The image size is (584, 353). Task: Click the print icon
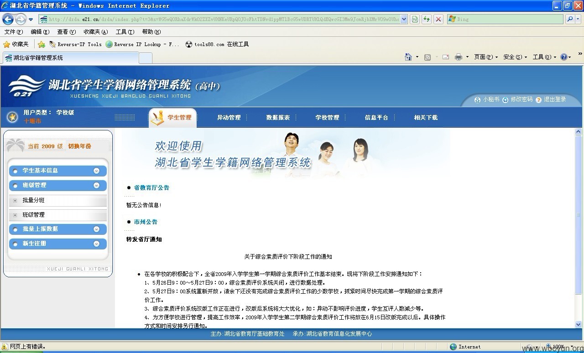459,57
